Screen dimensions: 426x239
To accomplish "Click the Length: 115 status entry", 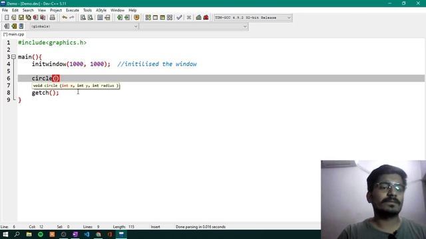I will tap(124, 227).
